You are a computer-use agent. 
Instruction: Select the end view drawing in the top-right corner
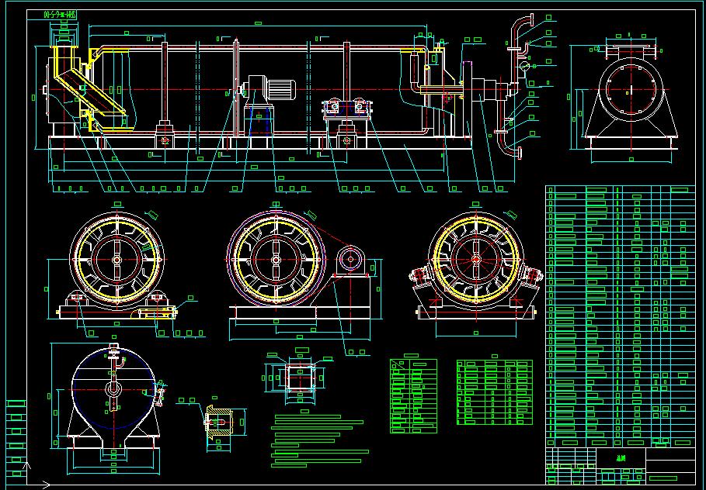pyautogui.click(x=631, y=98)
